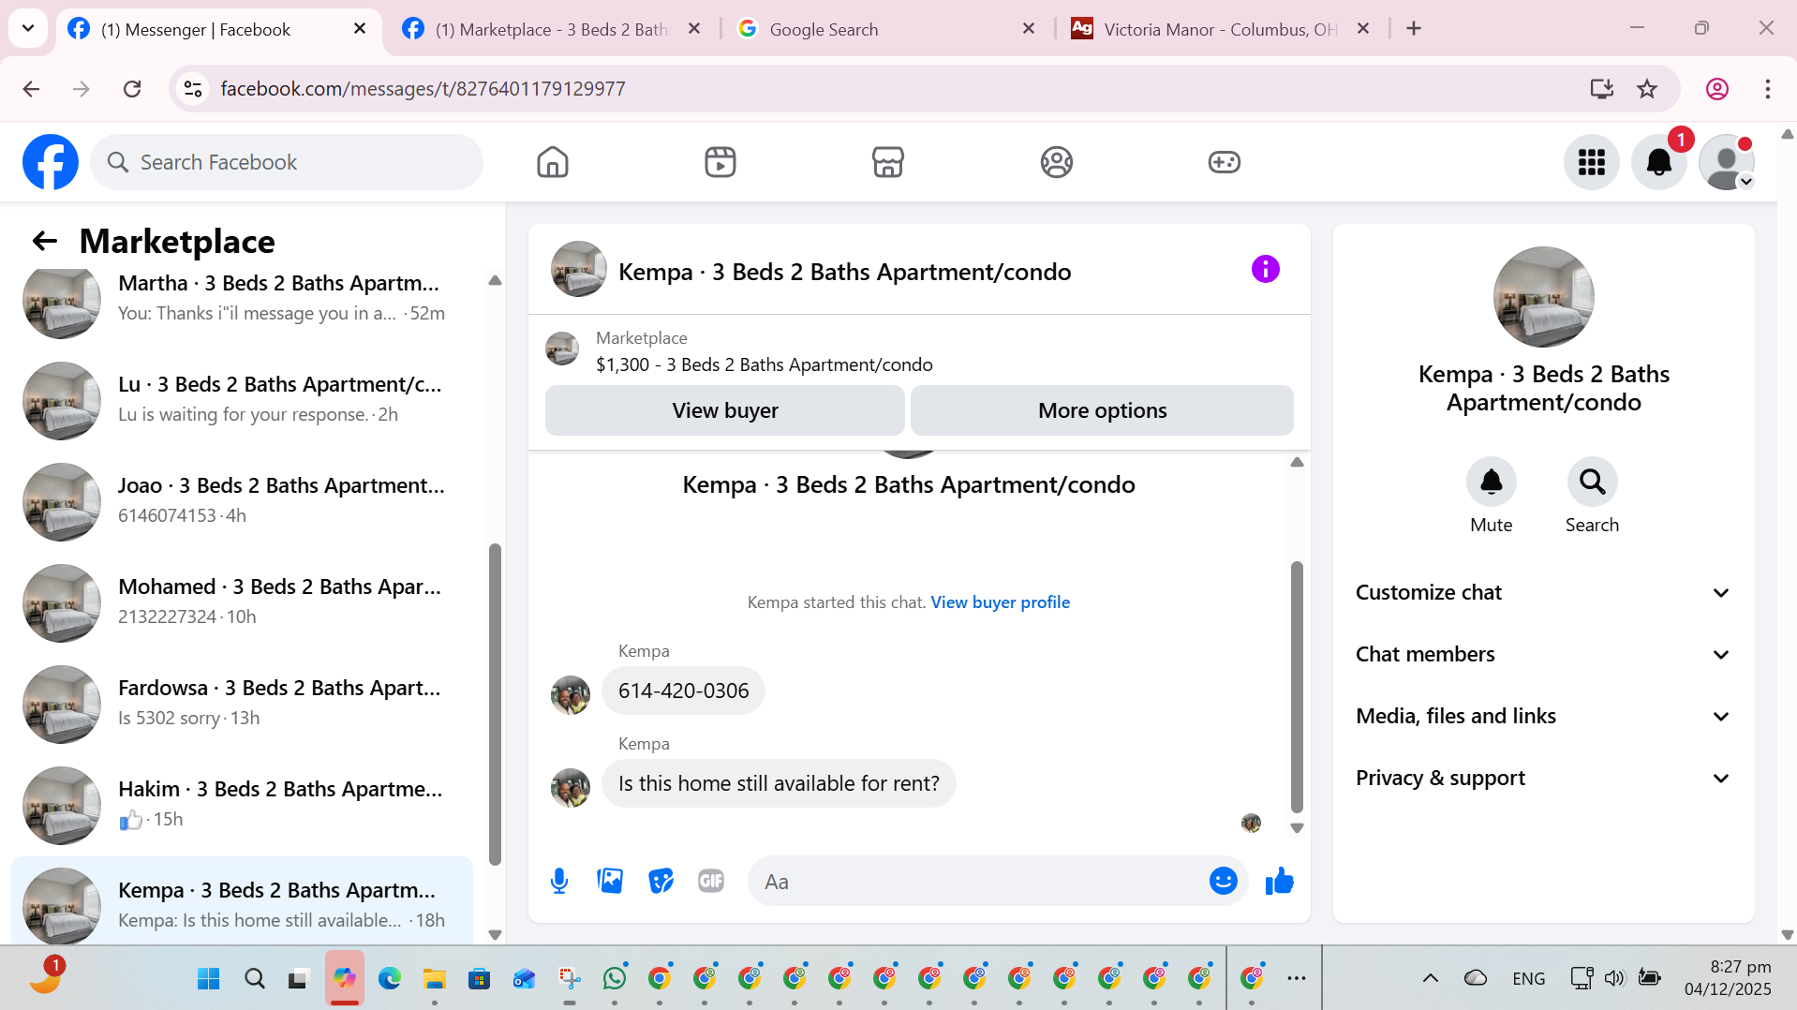Click More options button
This screenshot has width=1797, height=1010.
tap(1102, 410)
